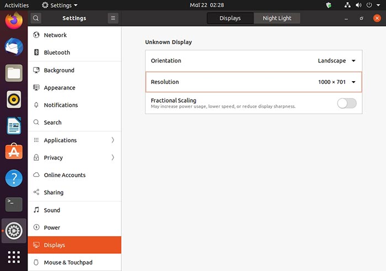Select Displays row in the sidebar
The width and height of the screenshot is (386, 271).
(74, 245)
